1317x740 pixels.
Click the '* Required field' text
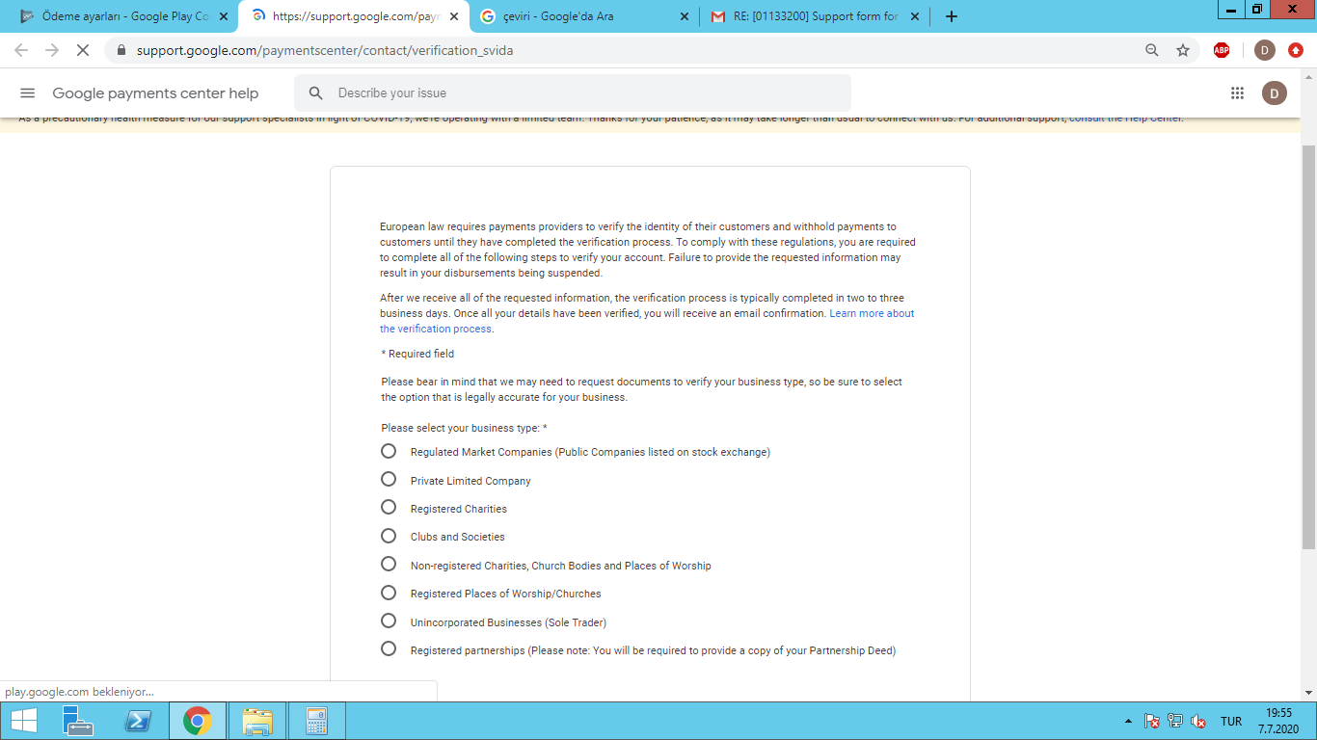pos(417,354)
